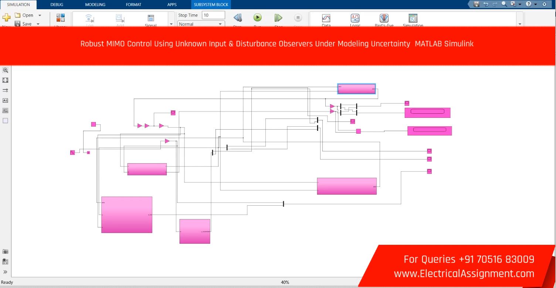Expand the Prepare gallery dropdown arrow
The height and width of the screenshot is (288, 556).
point(171,24)
